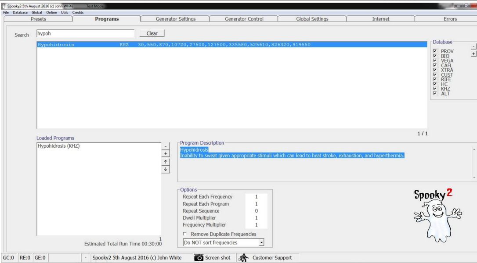Click the 1 / 1 results counter
The width and height of the screenshot is (477, 263).
(423, 133)
